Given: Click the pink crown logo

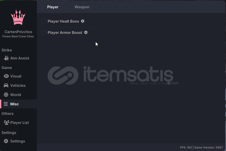Looking at the screenshot, I should (x=18, y=17).
